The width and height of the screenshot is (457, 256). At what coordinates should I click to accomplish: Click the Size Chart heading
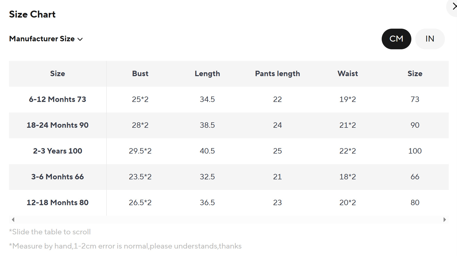coord(32,14)
